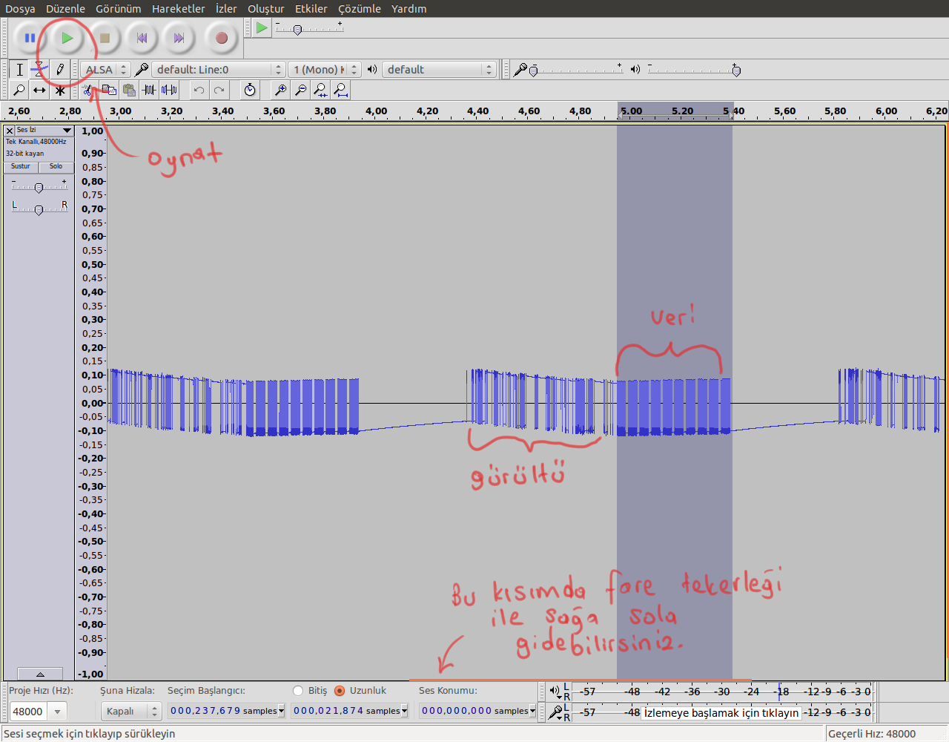949x742 pixels.
Task: Open the Şuna Hizala Kapalı dropdown
Action: [x=130, y=712]
